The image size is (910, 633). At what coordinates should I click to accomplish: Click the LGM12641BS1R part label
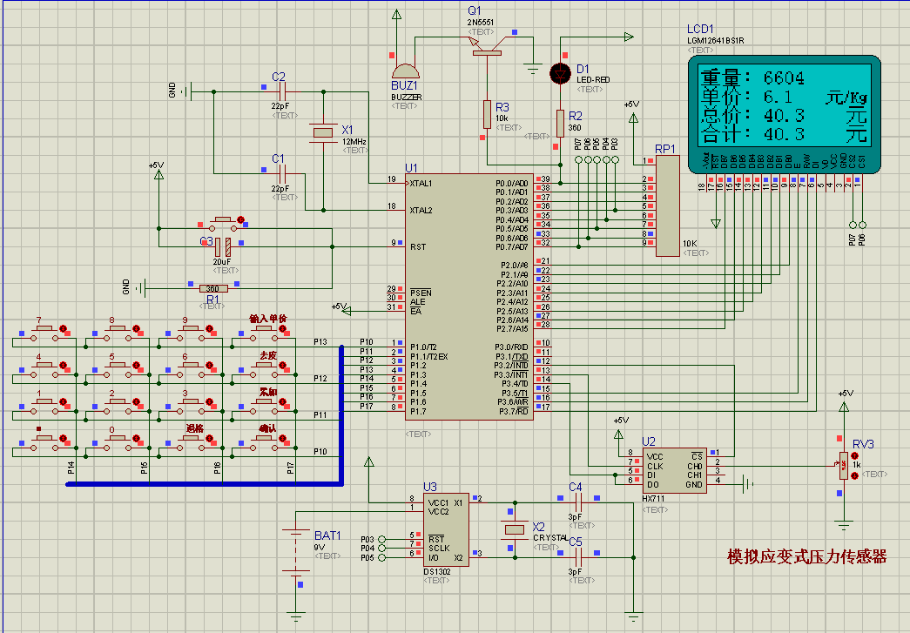point(715,41)
